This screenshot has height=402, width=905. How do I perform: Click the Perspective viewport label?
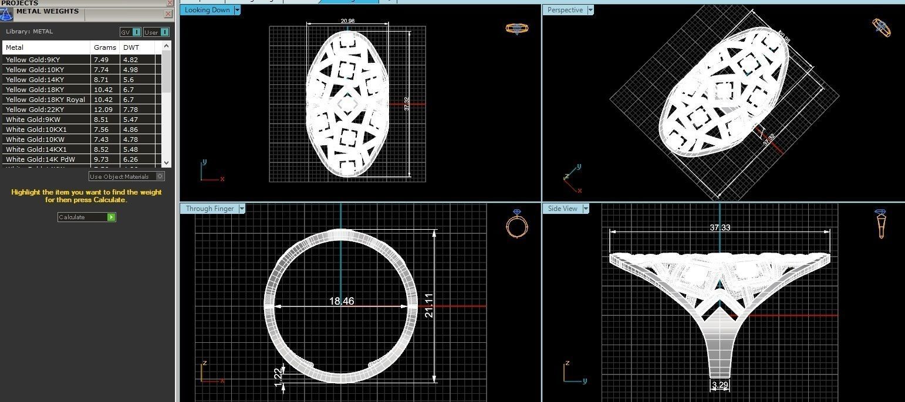pyautogui.click(x=565, y=10)
